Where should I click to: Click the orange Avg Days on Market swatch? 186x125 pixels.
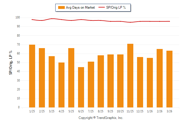(61, 7)
